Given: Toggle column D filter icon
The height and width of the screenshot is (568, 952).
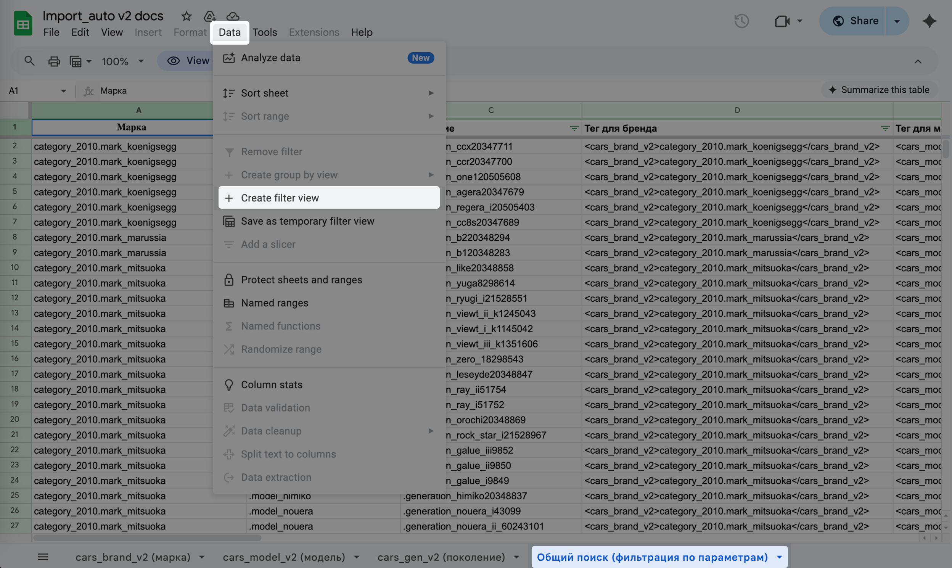Looking at the screenshot, I should [884, 129].
